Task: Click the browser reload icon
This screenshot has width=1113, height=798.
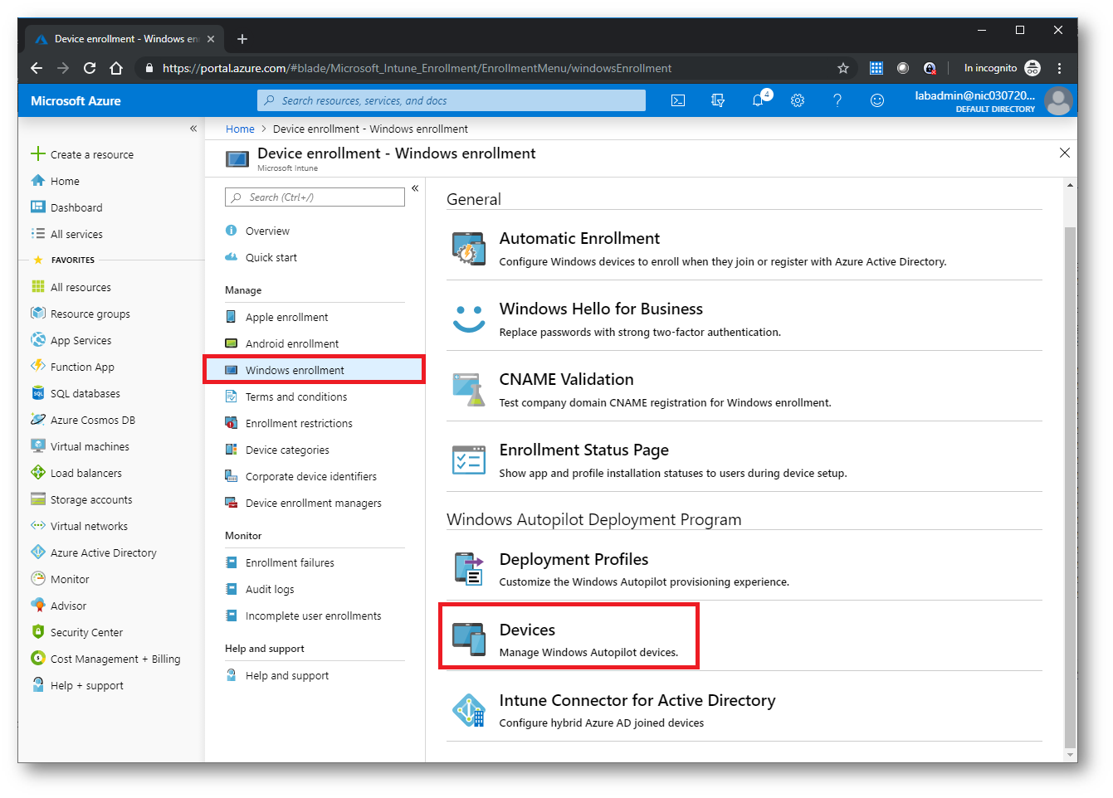Action: [x=90, y=68]
